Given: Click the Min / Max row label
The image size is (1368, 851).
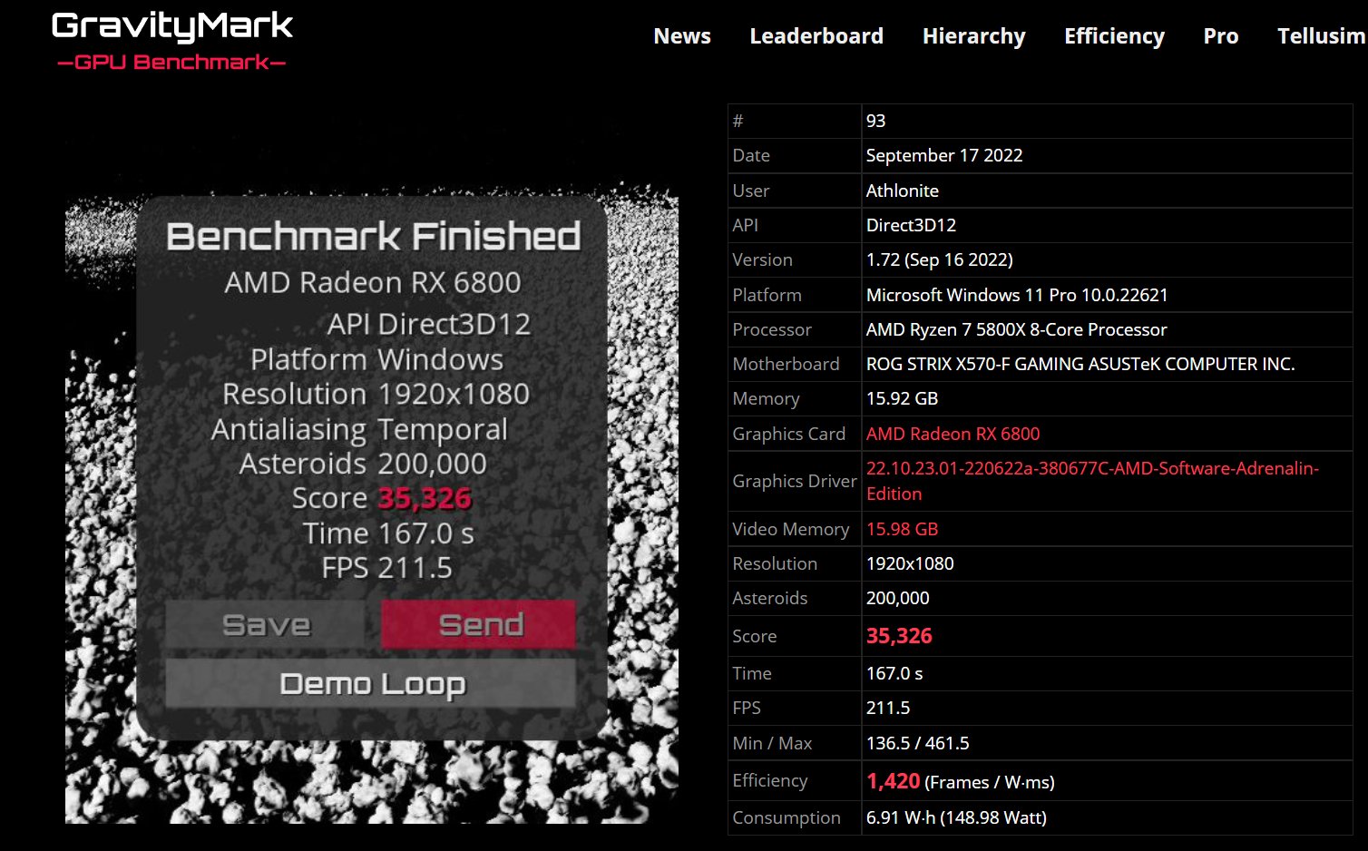Looking at the screenshot, I should click(772, 743).
